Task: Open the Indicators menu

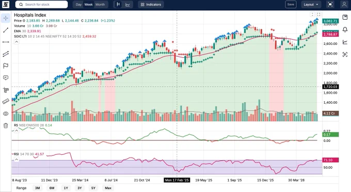Action: point(151,5)
